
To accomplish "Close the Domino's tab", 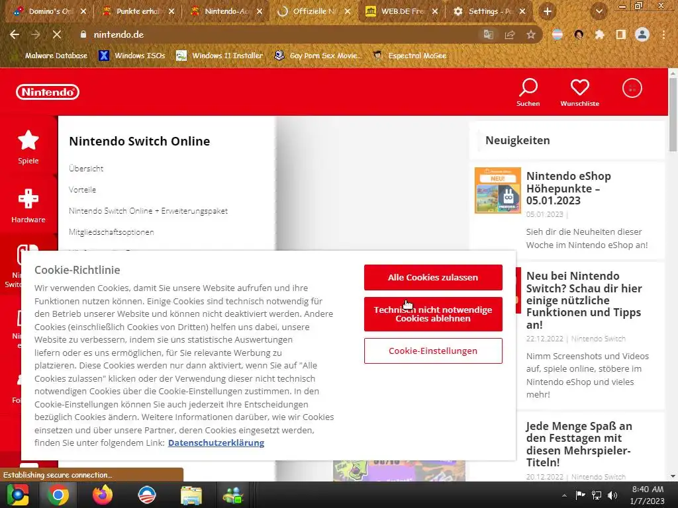I will click(83, 11).
